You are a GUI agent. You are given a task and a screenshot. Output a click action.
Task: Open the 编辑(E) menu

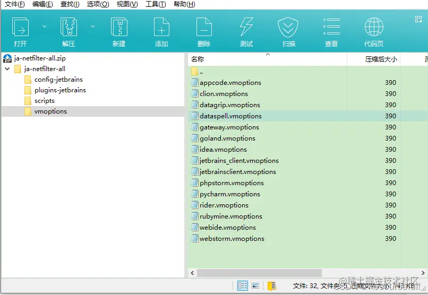point(42,4)
